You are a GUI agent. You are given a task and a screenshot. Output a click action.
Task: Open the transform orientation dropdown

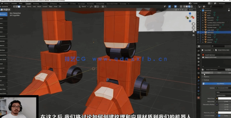(84, 6)
